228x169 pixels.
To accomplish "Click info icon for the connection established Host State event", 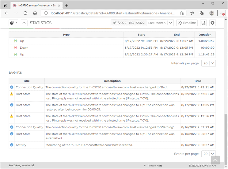I will point(12,134).
